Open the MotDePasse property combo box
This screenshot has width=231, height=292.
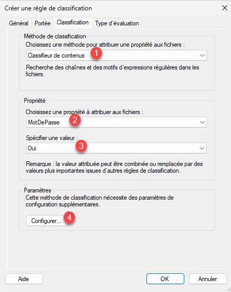coord(116,122)
